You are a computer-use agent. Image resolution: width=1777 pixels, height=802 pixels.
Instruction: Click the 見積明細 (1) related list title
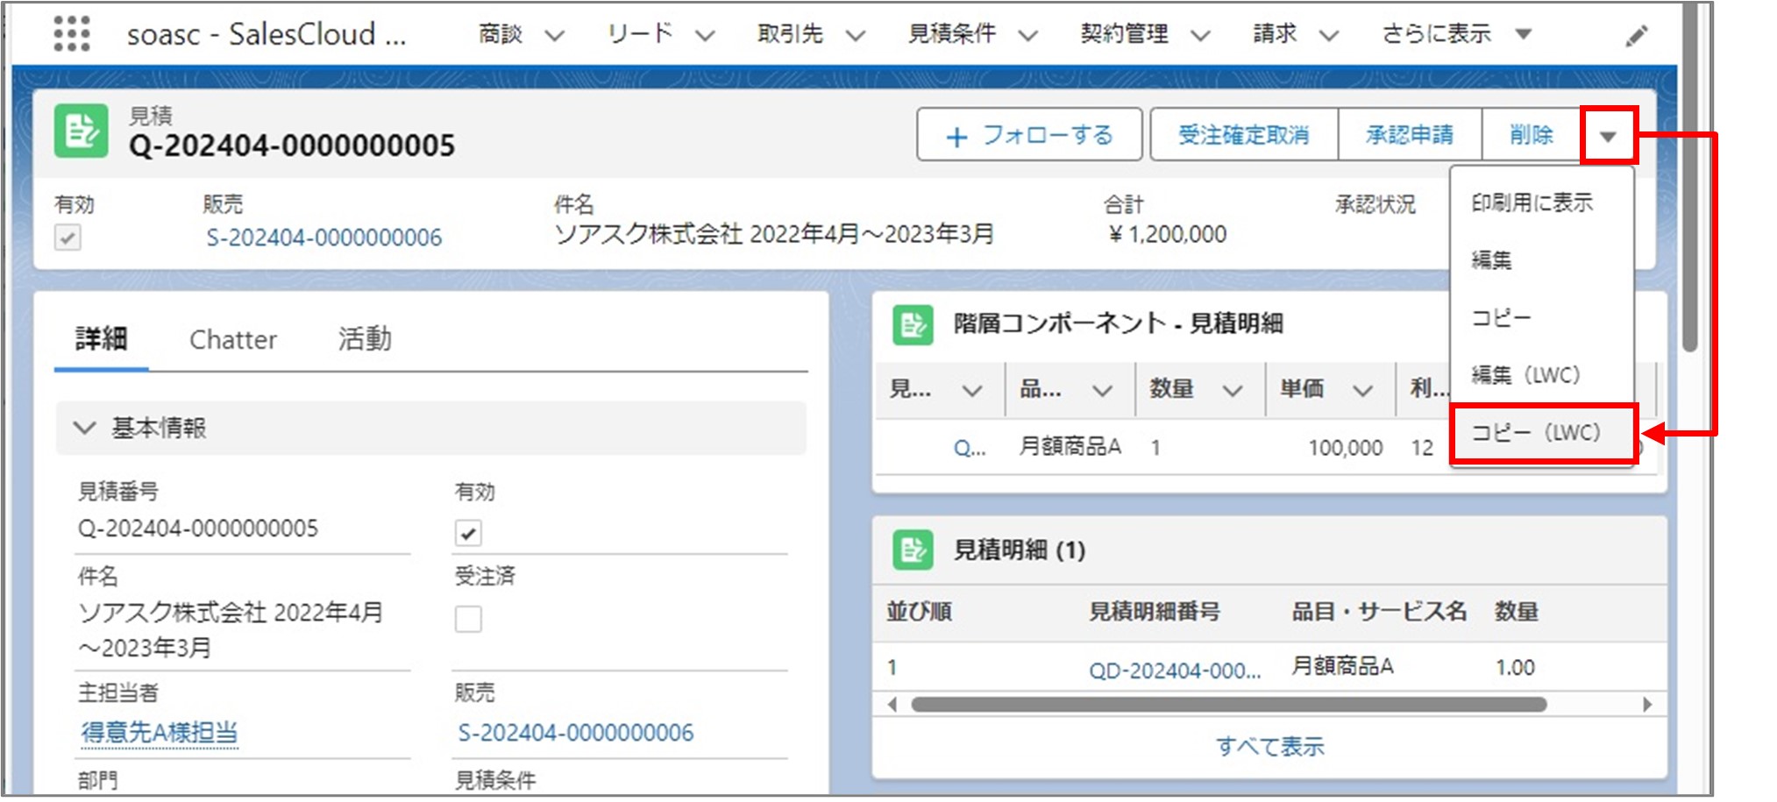pos(1020,550)
